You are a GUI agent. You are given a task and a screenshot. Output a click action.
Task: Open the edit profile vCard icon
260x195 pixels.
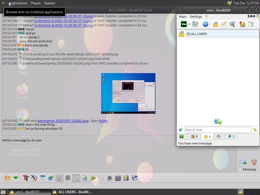click(x=195, y=24)
